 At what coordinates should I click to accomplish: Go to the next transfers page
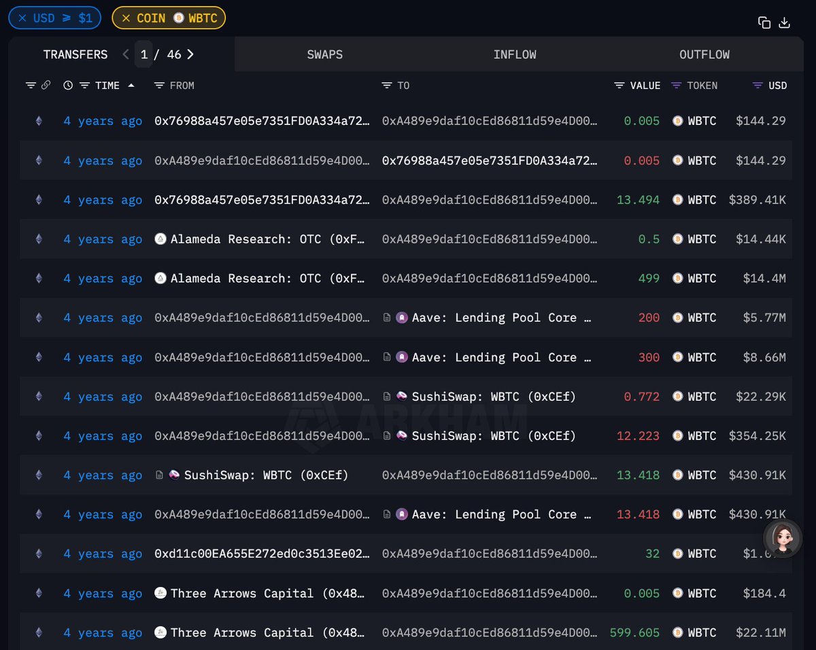click(x=190, y=54)
